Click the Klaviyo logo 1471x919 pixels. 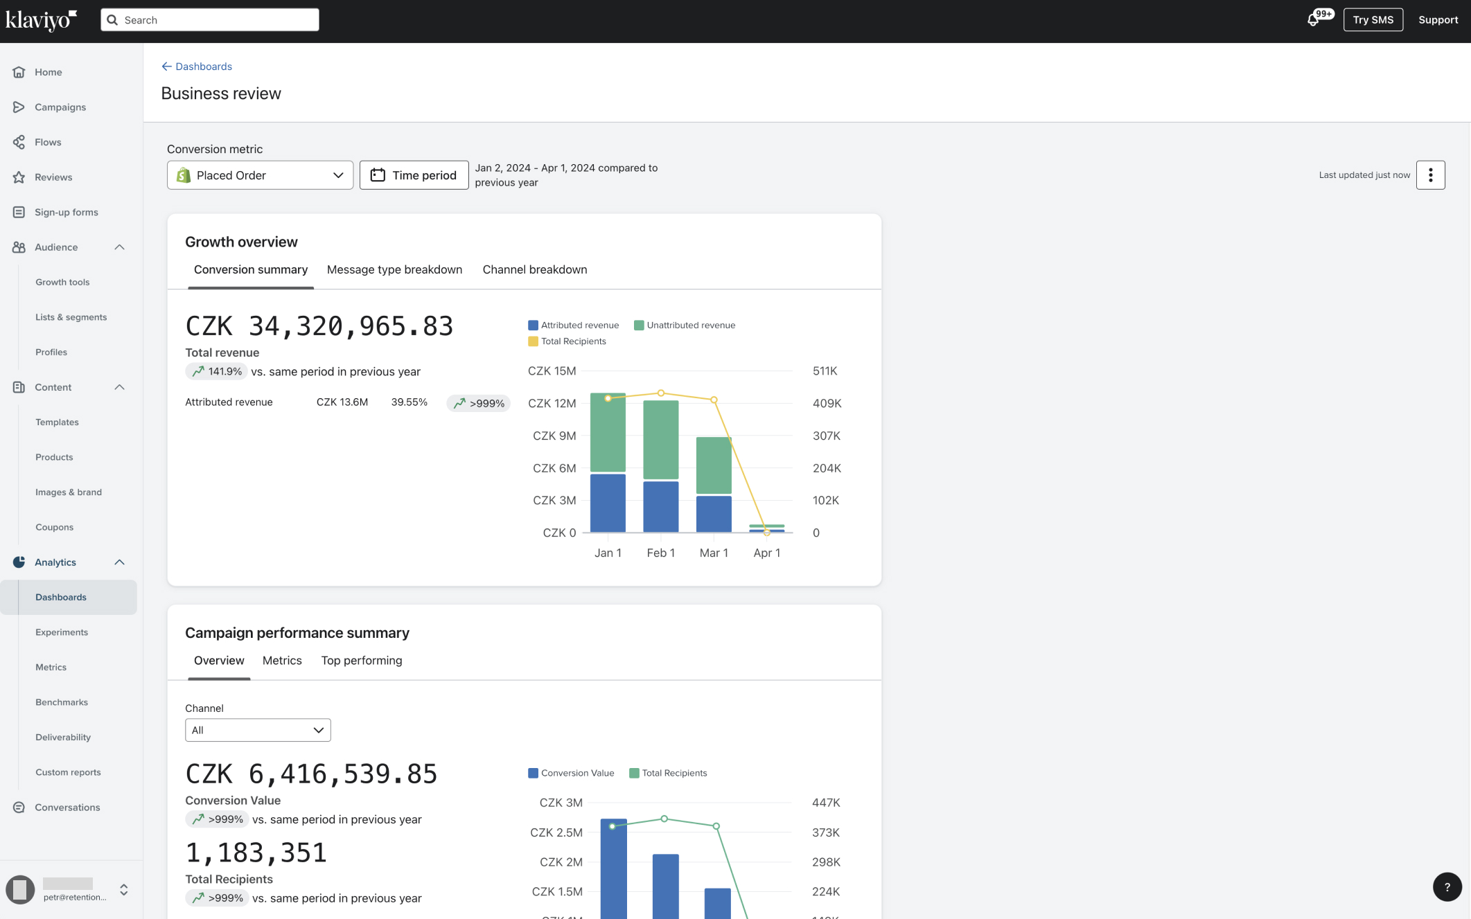pos(41,20)
